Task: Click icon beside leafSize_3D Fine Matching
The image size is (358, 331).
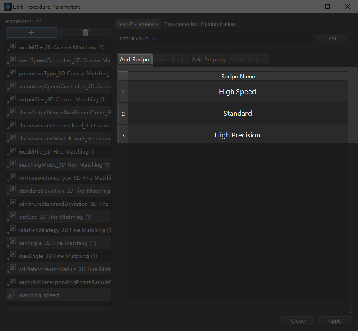Action: [12, 217]
